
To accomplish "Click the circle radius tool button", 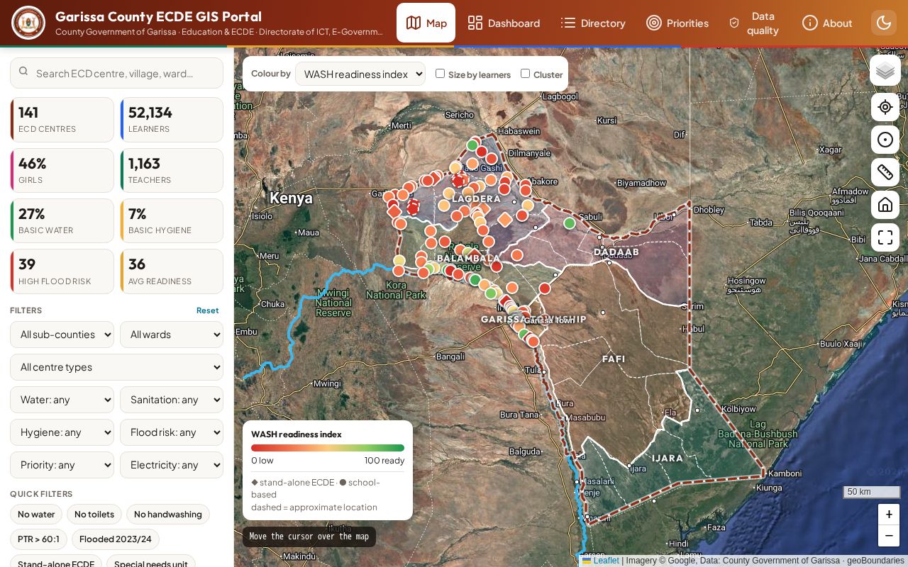I will coord(885,140).
